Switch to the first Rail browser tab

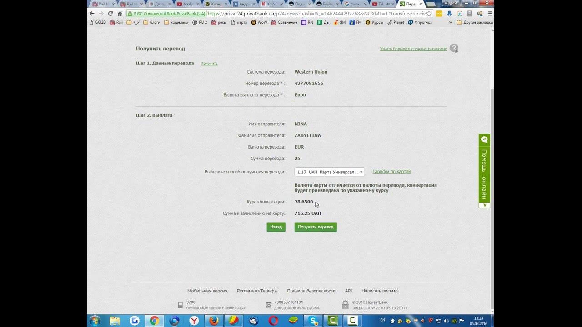click(104, 4)
